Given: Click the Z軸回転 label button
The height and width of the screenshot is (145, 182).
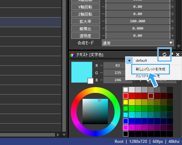Looking at the screenshot, I should pos(86,14).
